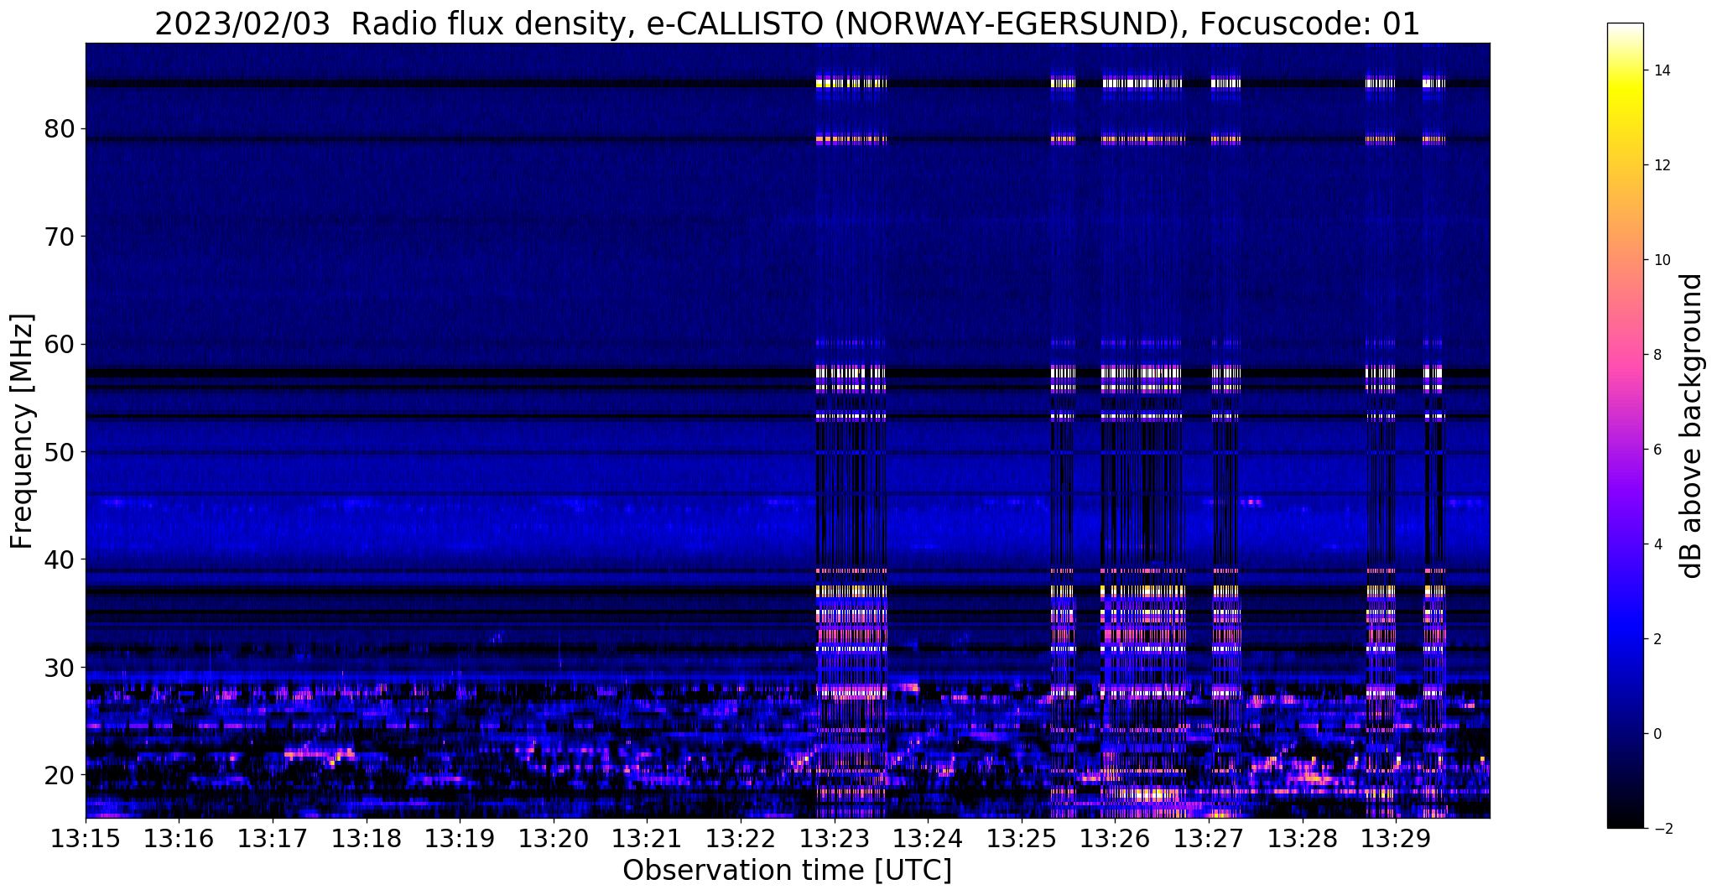1717x895 pixels.
Task: Click the 13:28 time tick label
Action: pyautogui.click(x=1301, y=838)
